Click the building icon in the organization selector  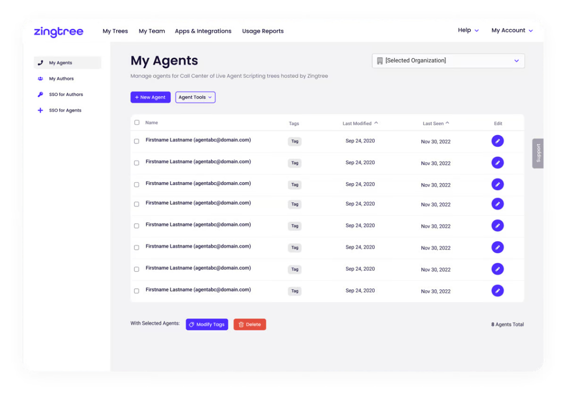[x=380, y=61]
